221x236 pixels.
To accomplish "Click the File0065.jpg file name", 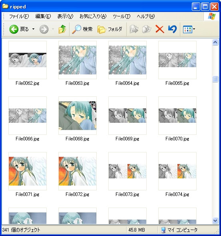I will pyautogui.click(x=177, y=83).
